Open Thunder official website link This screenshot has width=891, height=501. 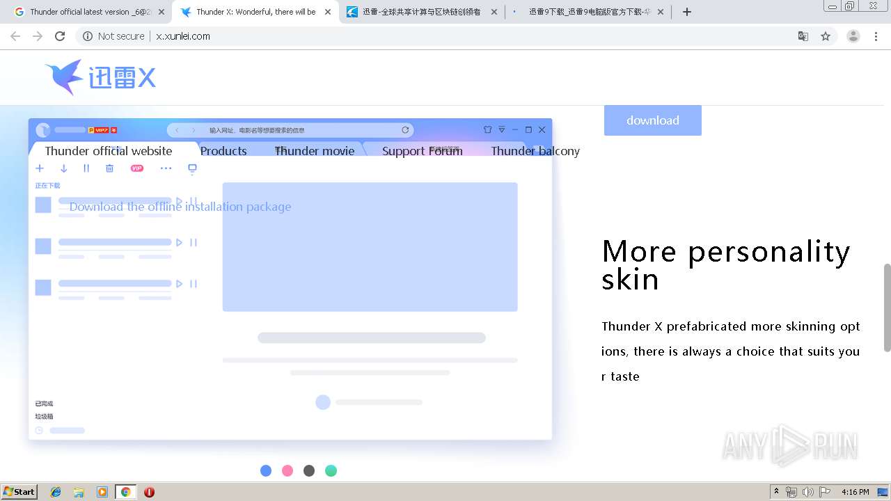pyautogui.click(x=109, y=151)
